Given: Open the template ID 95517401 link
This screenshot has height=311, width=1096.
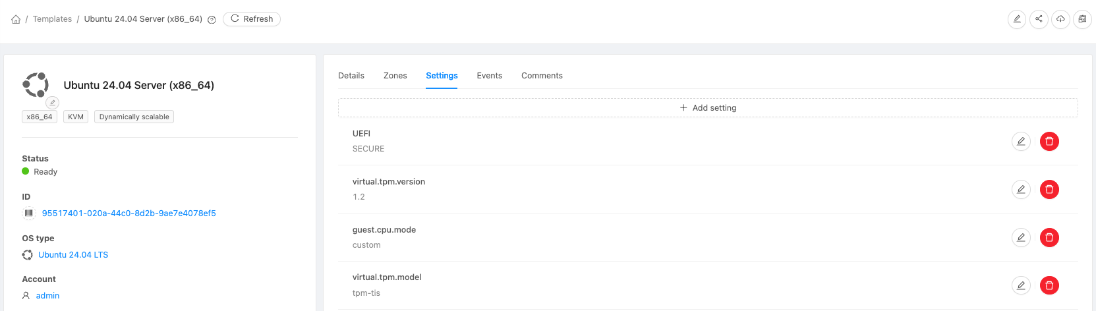Looking at the screenshot, I should pos(129,213).
